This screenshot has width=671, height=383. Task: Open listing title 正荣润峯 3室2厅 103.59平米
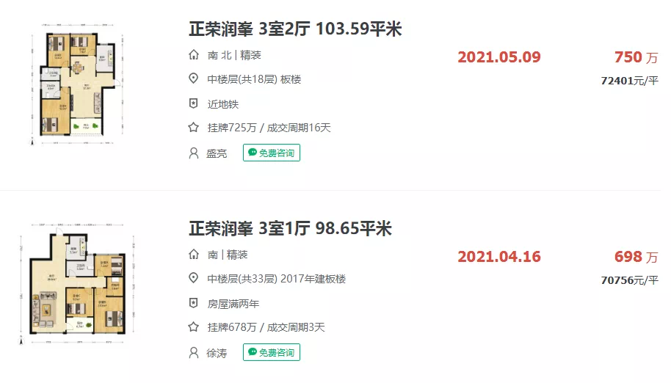click(295, 29)
